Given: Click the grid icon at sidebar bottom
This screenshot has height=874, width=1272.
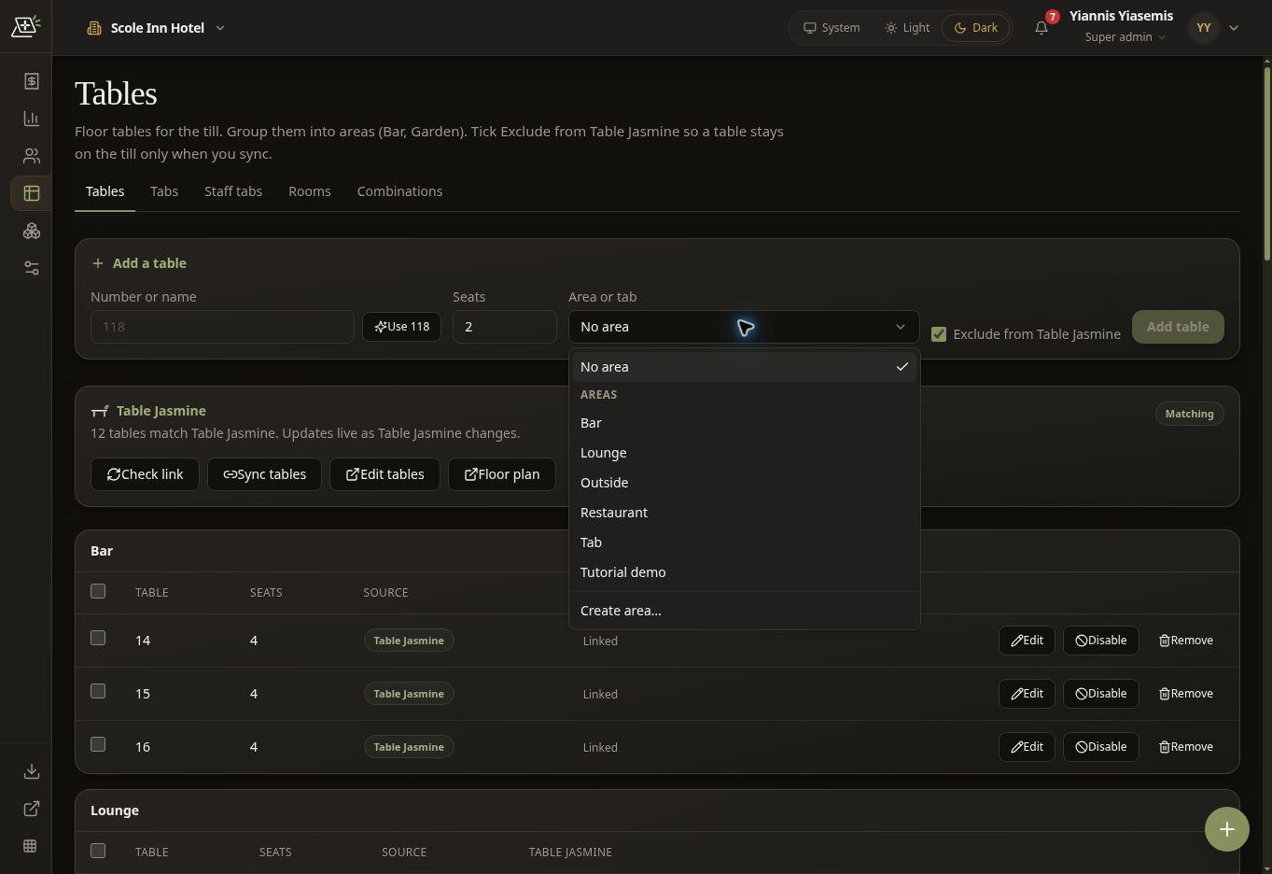Looking at the screenshot, I should click(x=31, y=846).
